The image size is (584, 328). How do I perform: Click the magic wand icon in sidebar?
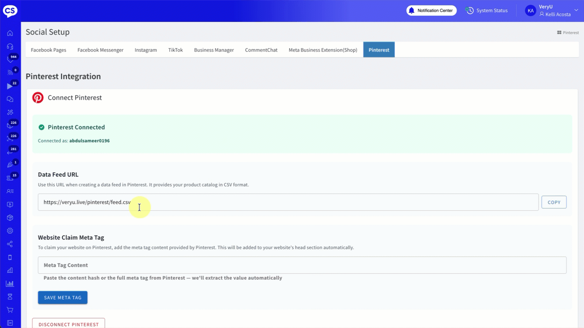[x=10, y=112]
